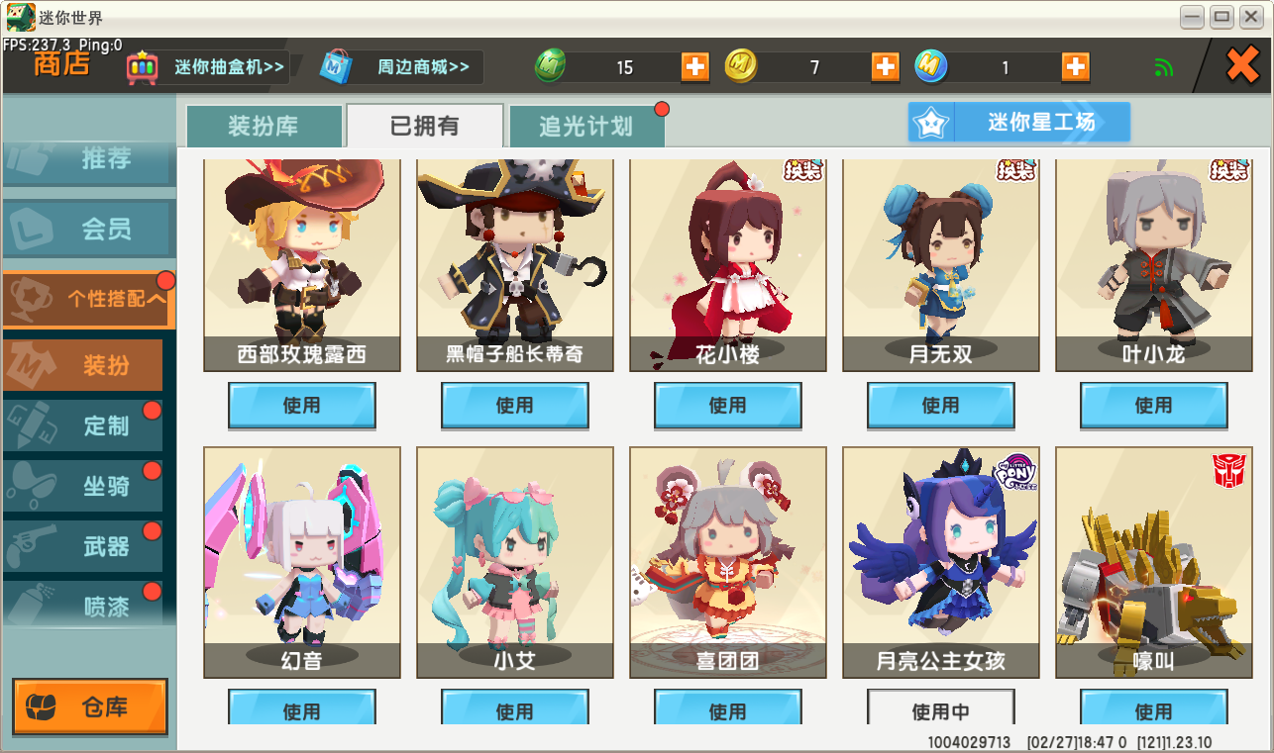1274x753 pixels.
Task: Click the plus icon beside blue coins
Action: pyautogui.click(x=1075, y=67)
